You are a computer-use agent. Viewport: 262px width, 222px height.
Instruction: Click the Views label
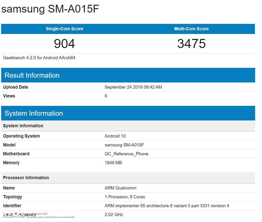point(9,96)
